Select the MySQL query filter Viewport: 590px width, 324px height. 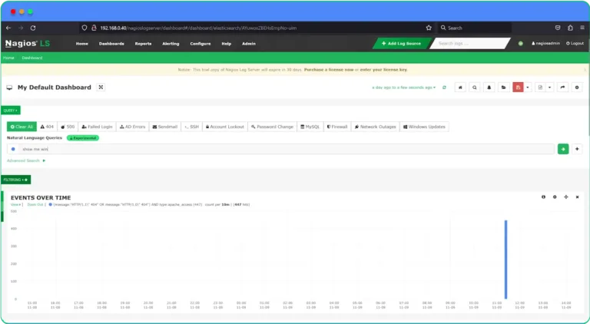pyautogui.click(x=310, y=127)
